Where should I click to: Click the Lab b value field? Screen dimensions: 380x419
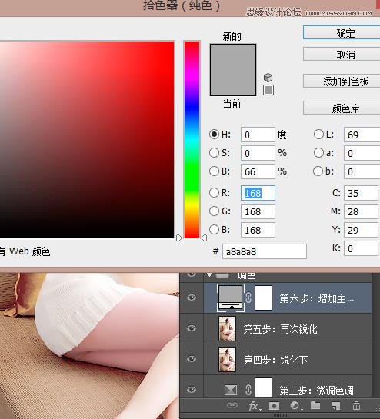coord(362,171)
